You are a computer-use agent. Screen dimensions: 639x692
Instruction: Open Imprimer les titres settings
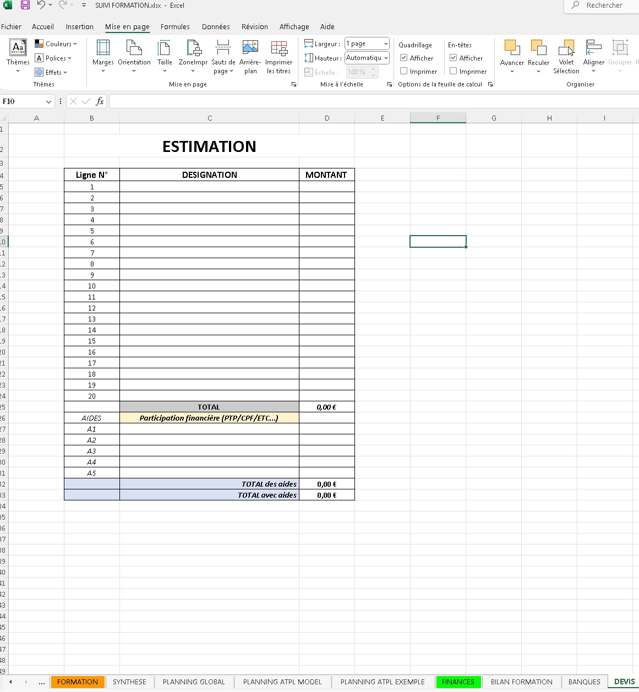point(279,56)
